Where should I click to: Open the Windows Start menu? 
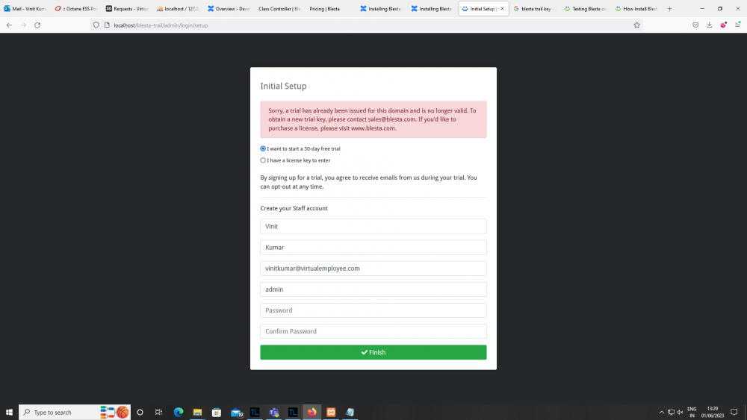coord(9,413)
